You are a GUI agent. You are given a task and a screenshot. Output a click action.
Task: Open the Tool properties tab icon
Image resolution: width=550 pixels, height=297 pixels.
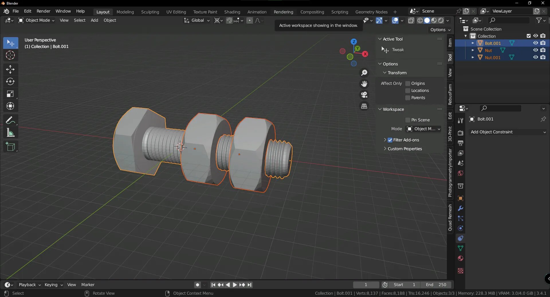click(x=460, y=121)
